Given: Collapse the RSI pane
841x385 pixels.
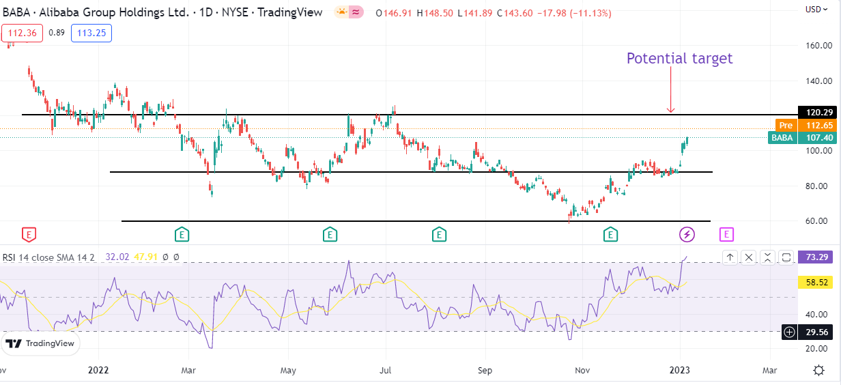Looking at the screenshot, I should pyautogui.click(x=767, y=257).
